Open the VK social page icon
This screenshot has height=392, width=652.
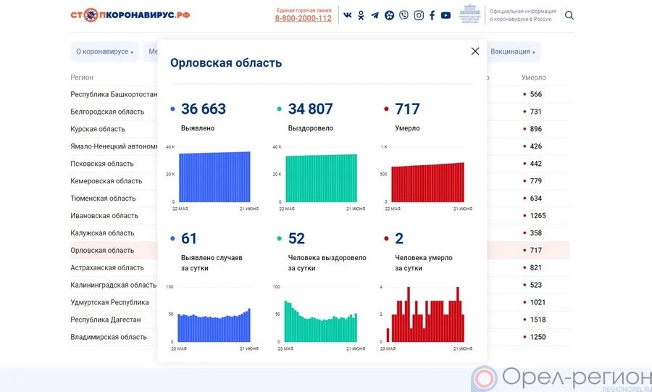[348, 15]
